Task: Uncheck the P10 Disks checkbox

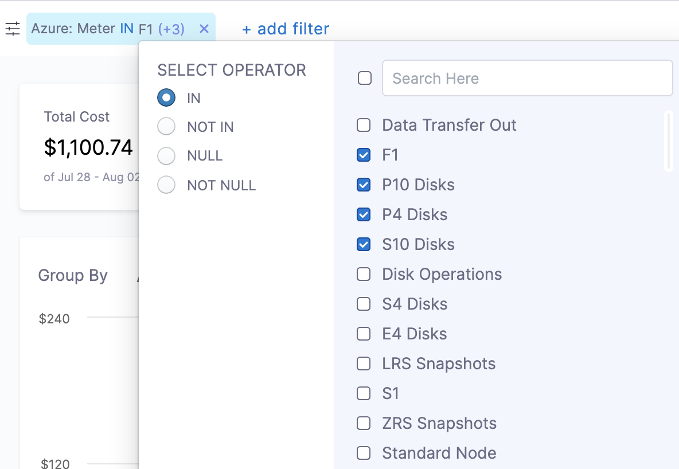Action: coord(364,185)
